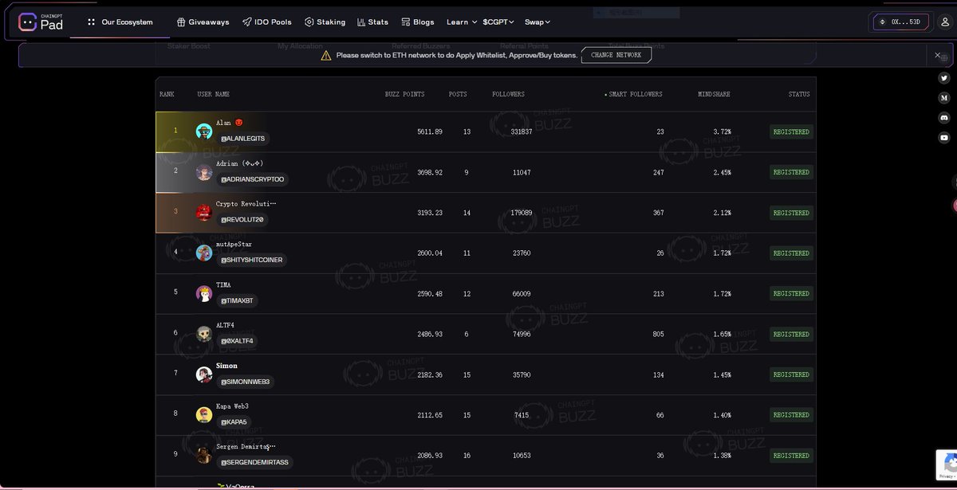Go to the Giveaways page
Screen dimensions: 957x490
(x=203, y=22)
